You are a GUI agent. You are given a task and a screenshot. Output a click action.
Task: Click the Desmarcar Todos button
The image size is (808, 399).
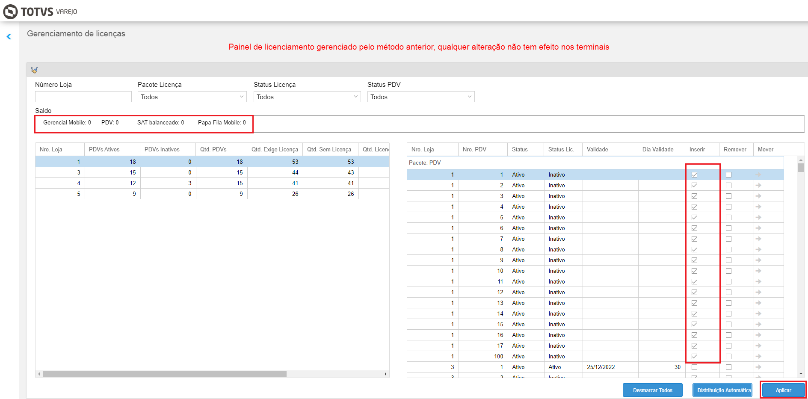point(653,390)
